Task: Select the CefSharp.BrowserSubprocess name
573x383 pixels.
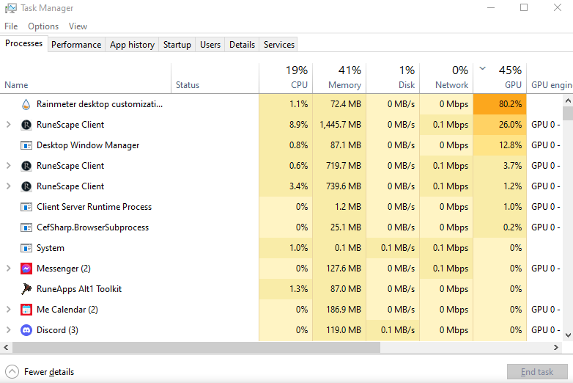Action: click(92, 227)
